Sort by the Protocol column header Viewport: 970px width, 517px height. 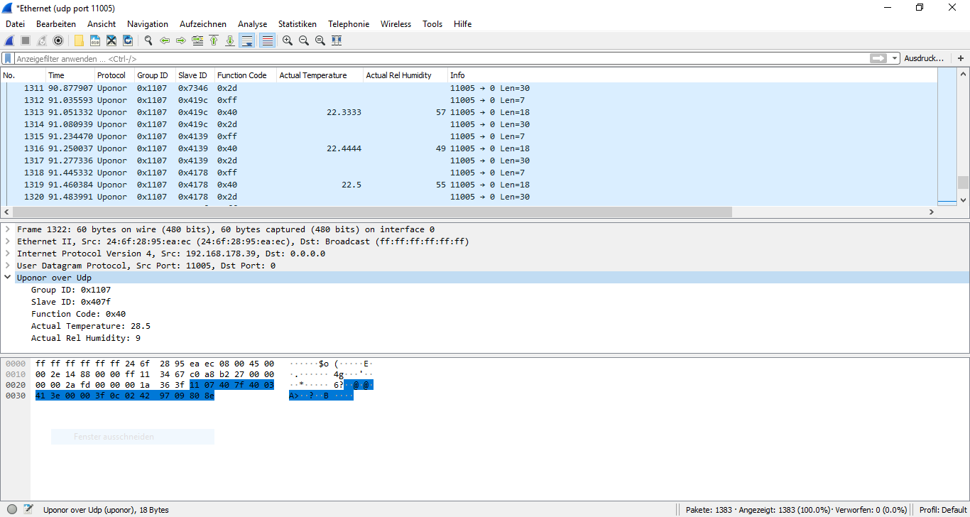pos(115,75)
